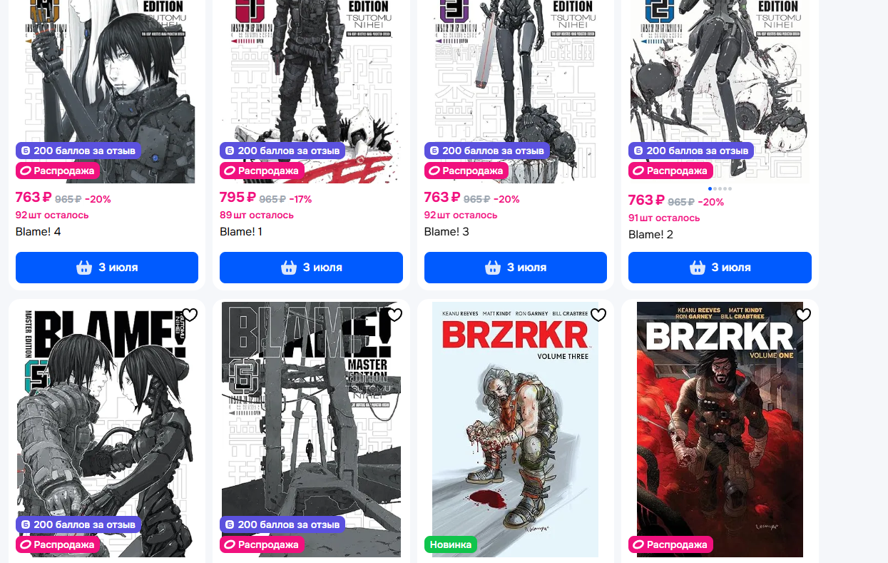
Task: Add Blame! 3 to cart, 3 июля
Action: click(x=516, y=268)
